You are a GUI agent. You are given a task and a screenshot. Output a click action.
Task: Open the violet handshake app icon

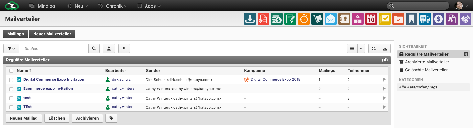465,19
